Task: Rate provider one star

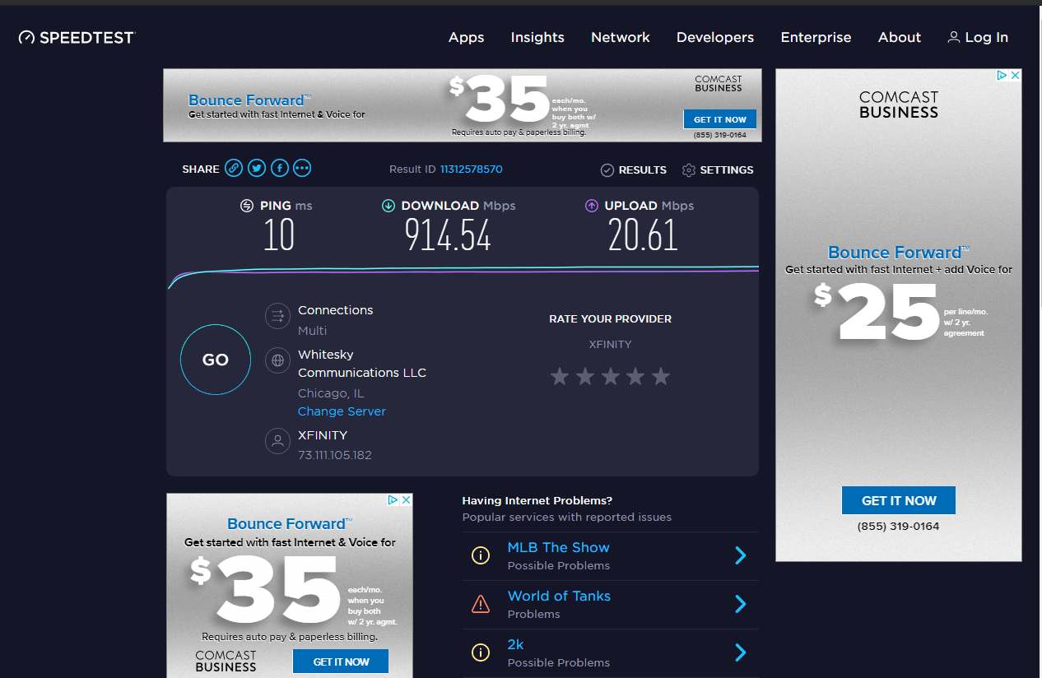Action: (560, 377)
